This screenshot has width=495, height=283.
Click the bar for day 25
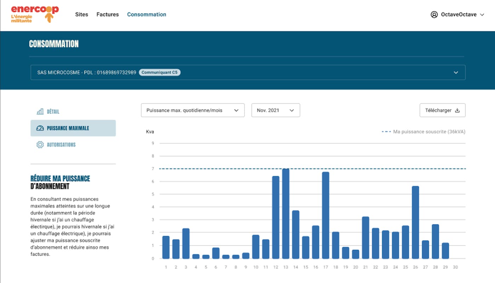click(x=405, y=242)
